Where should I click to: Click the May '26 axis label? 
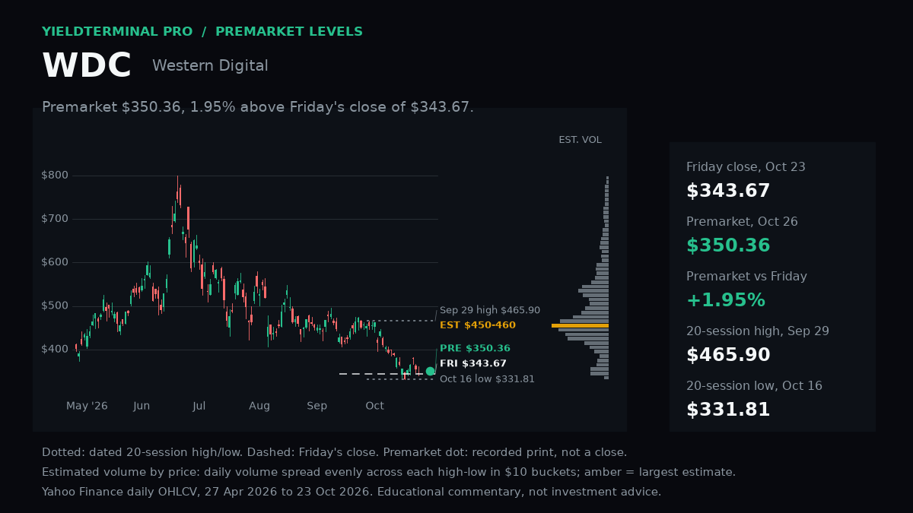[x=87, y=406]
